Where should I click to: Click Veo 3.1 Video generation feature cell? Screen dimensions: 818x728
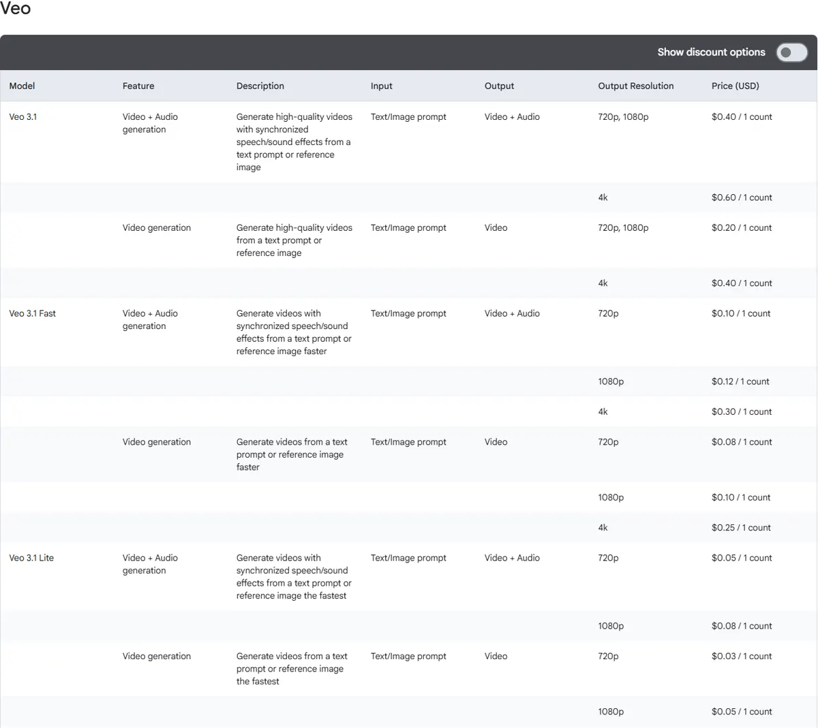pos(157,228)
